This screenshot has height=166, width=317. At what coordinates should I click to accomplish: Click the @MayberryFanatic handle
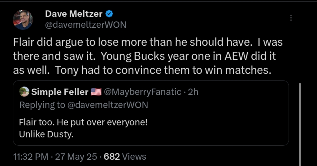pyautogui.click(x=143, y=92)
